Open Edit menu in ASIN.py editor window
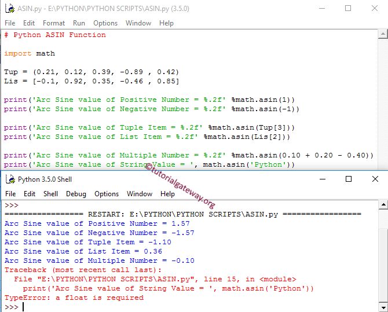388x312 pixels. coord(29,23)
